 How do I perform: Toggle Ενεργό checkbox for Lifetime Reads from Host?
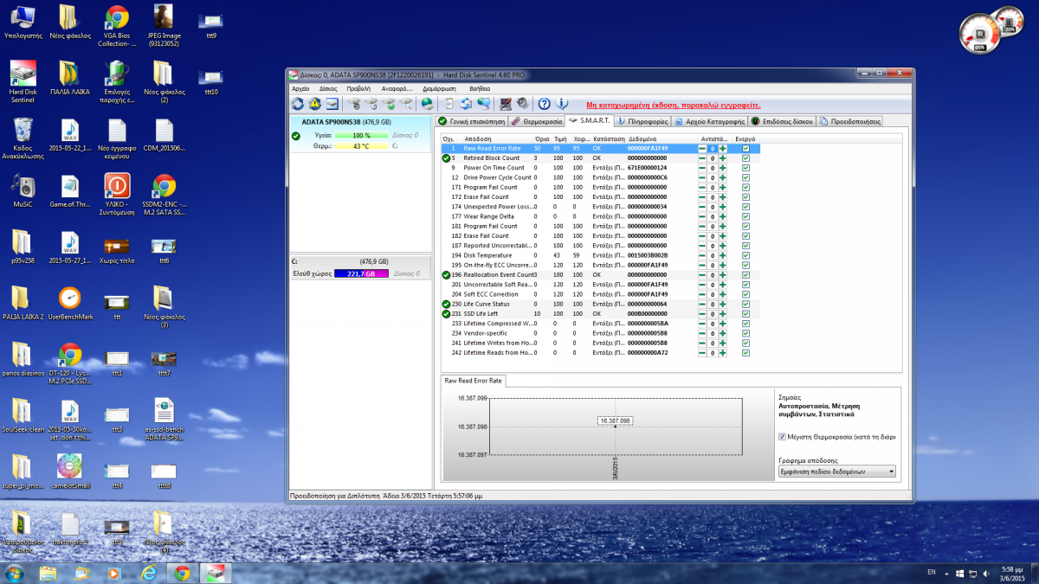(x=745, y=353)
